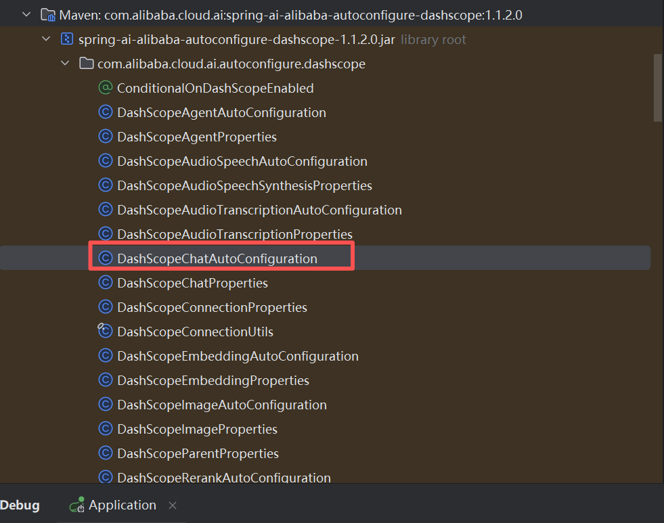
Task: Select DashScopeRerankAutoConfiguration class
Action: [x=224, y=477]
